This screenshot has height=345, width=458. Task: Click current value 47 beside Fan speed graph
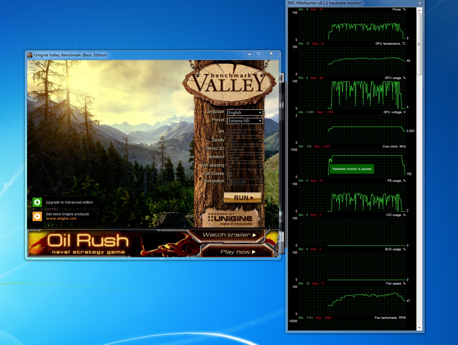(408, 301)
